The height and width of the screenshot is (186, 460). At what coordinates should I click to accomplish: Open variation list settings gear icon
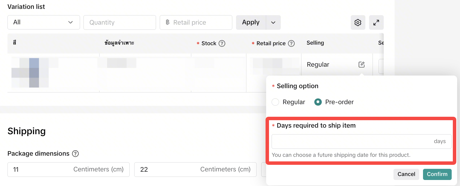pyautogui.click(x=358, y=22)
